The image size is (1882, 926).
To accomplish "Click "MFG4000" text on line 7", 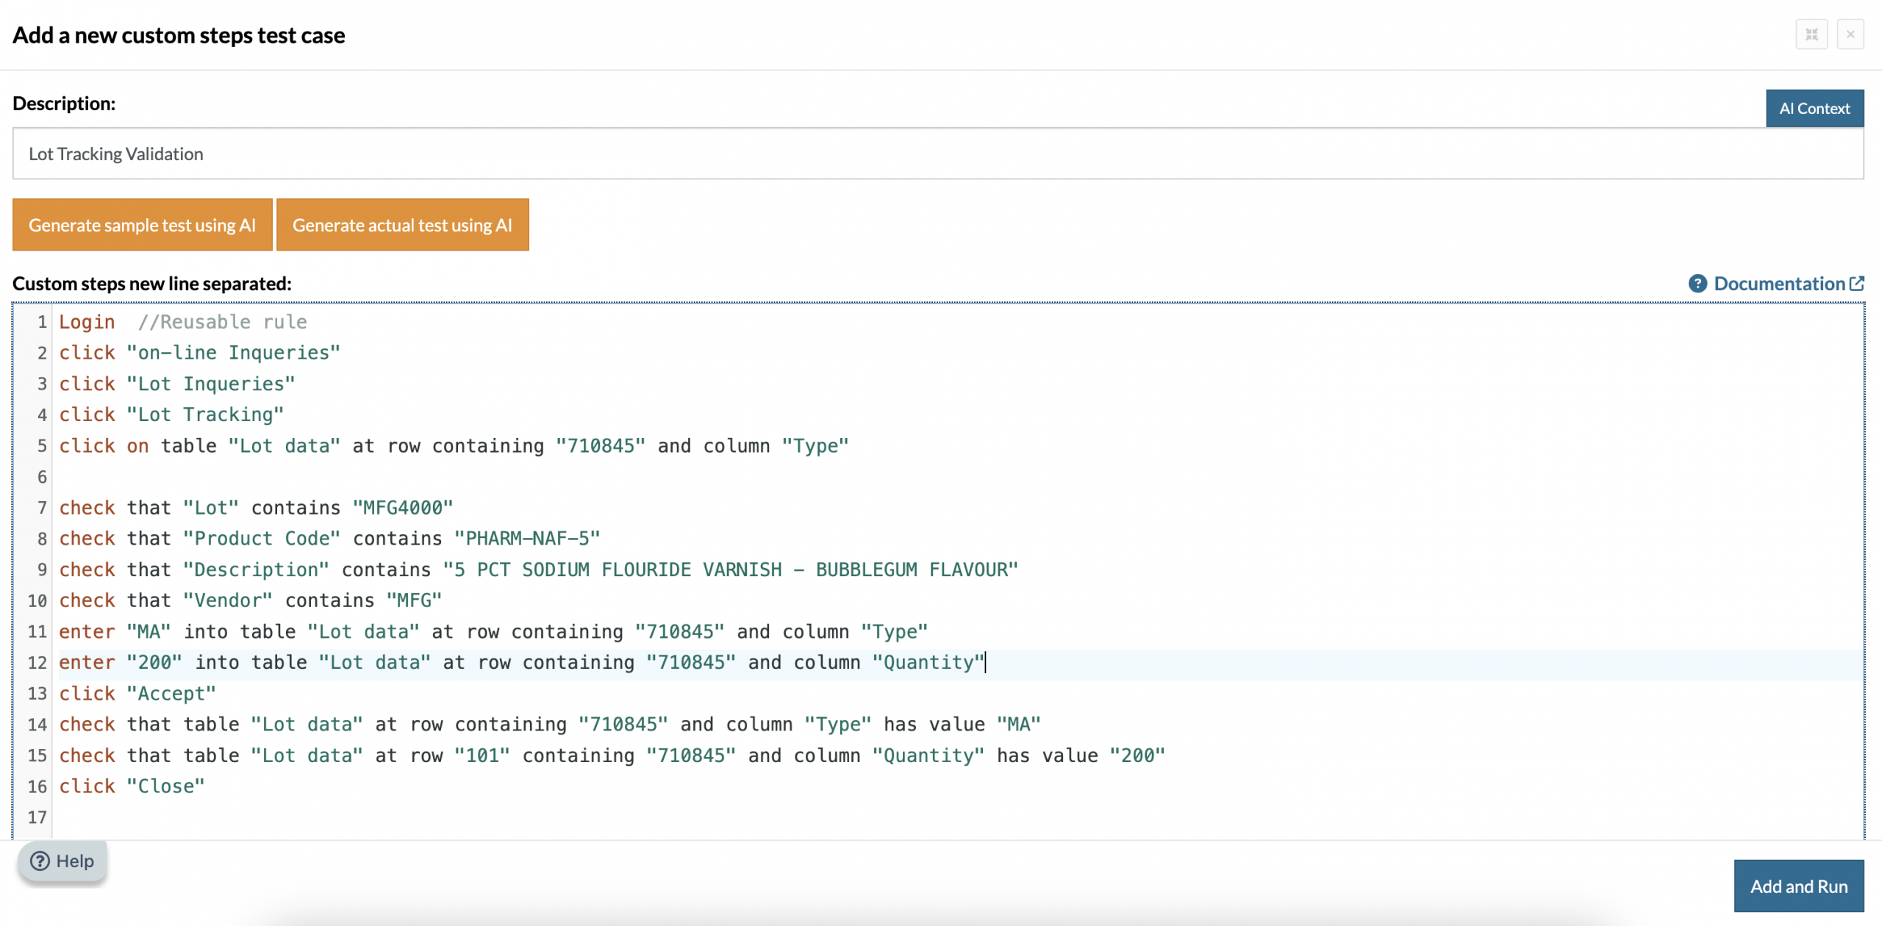I will [x=403, y=508].
